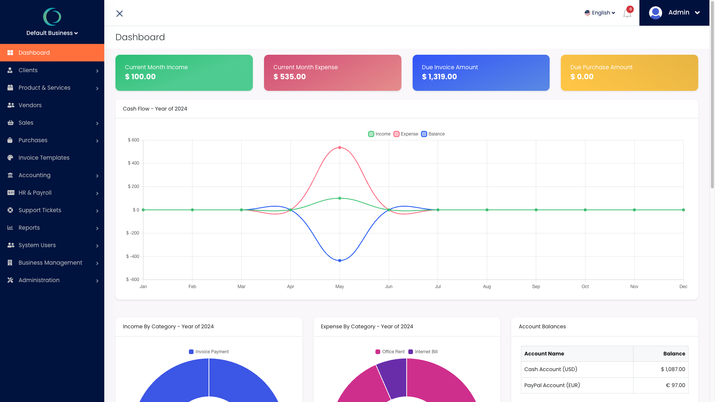This screenshot has height=402, width=715.
Task: Click the Current Month Expense card
Action: 333,73
